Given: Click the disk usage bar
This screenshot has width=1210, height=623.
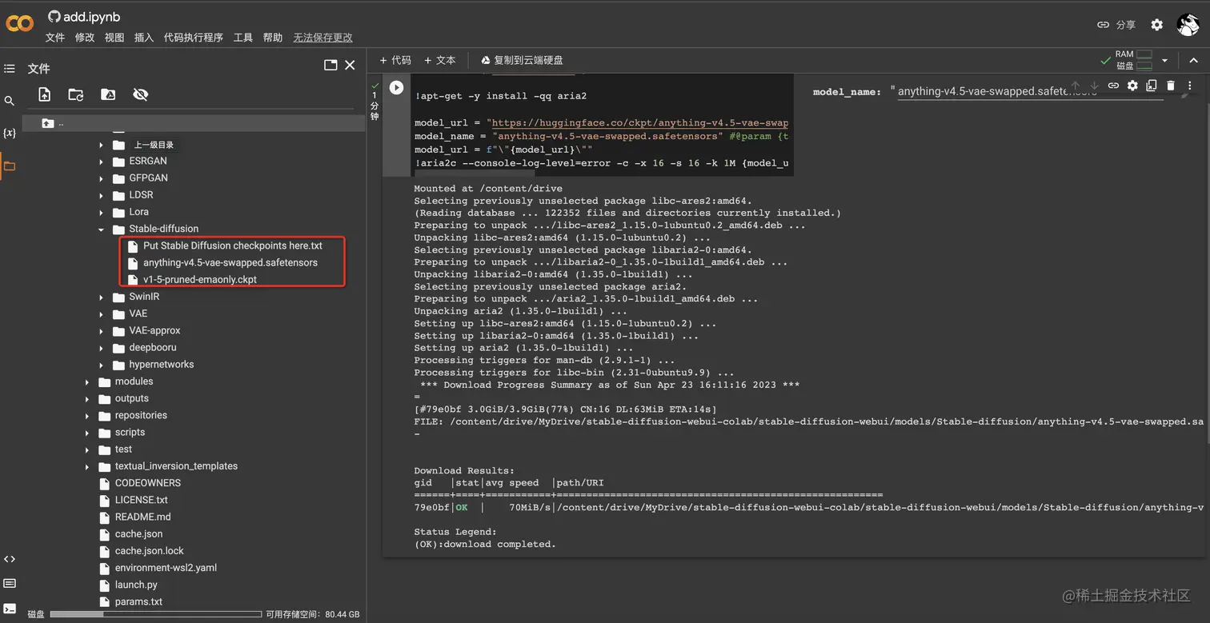Looking at the screenshot, I should [x=156, y=614].
